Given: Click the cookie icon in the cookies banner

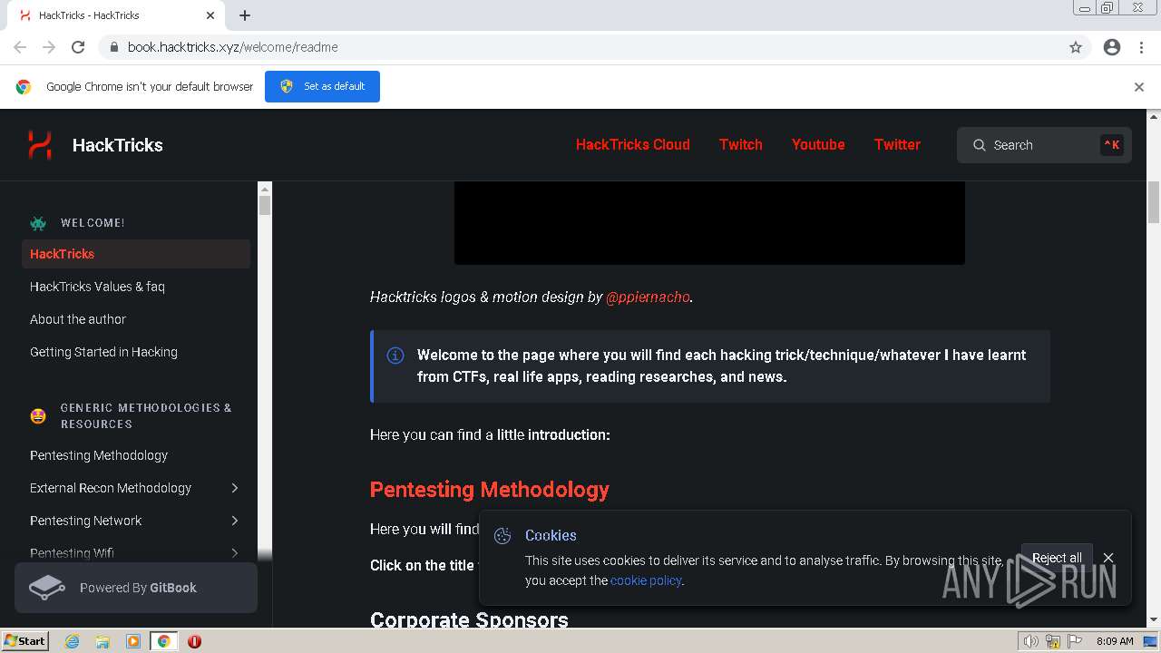Looking at the screenshot, I should point(502,536).
